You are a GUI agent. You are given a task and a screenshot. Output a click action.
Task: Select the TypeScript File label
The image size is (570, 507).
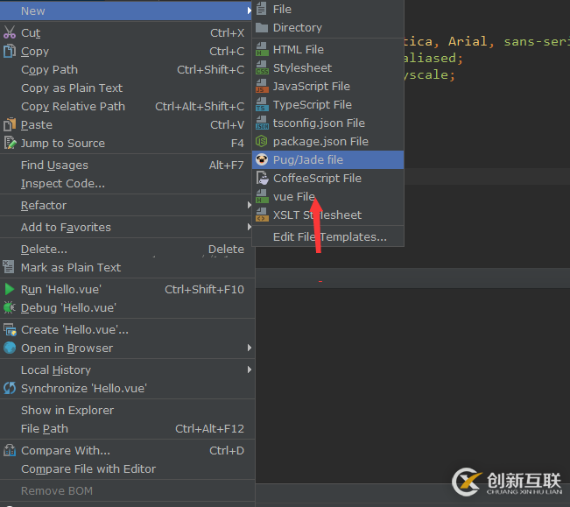coord(313,105)
